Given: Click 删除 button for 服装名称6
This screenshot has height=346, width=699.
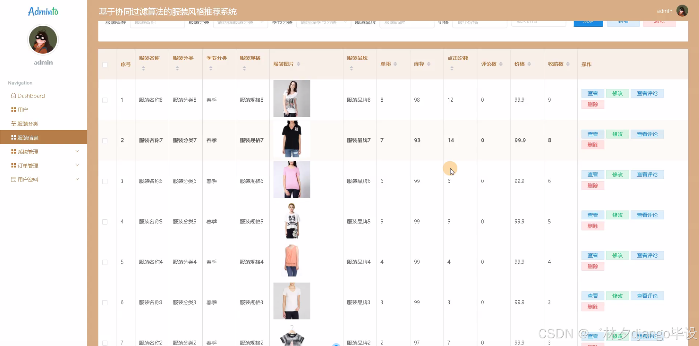Looking at the screenshot, I should coord(592,185).
